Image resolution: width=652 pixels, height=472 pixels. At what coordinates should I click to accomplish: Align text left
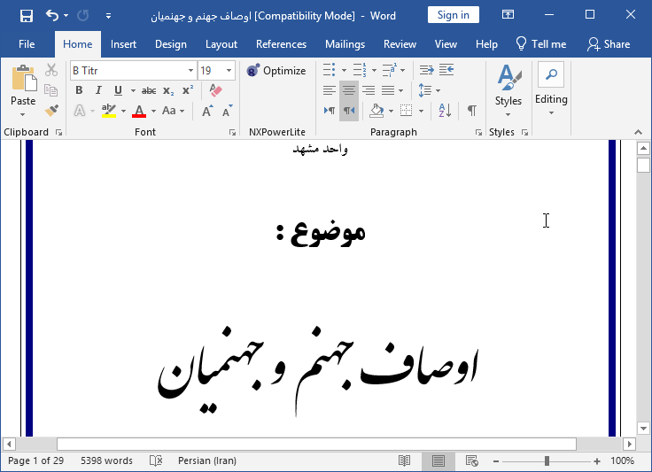330,90
